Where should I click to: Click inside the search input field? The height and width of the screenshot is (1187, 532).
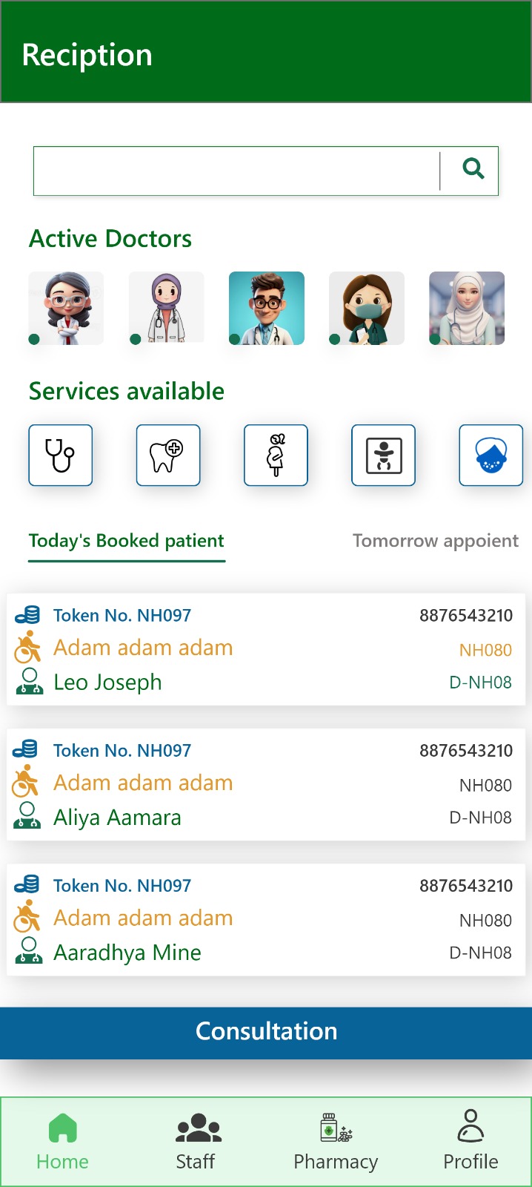click(x=236, y=171)
